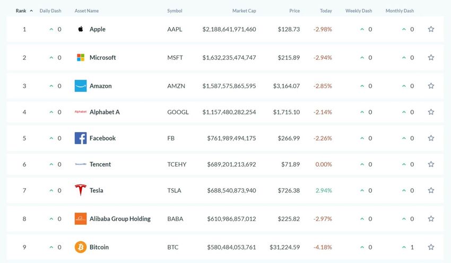Click the Weekly Dash column header
Screen dimensions: 451x263
tap(359, 11)
